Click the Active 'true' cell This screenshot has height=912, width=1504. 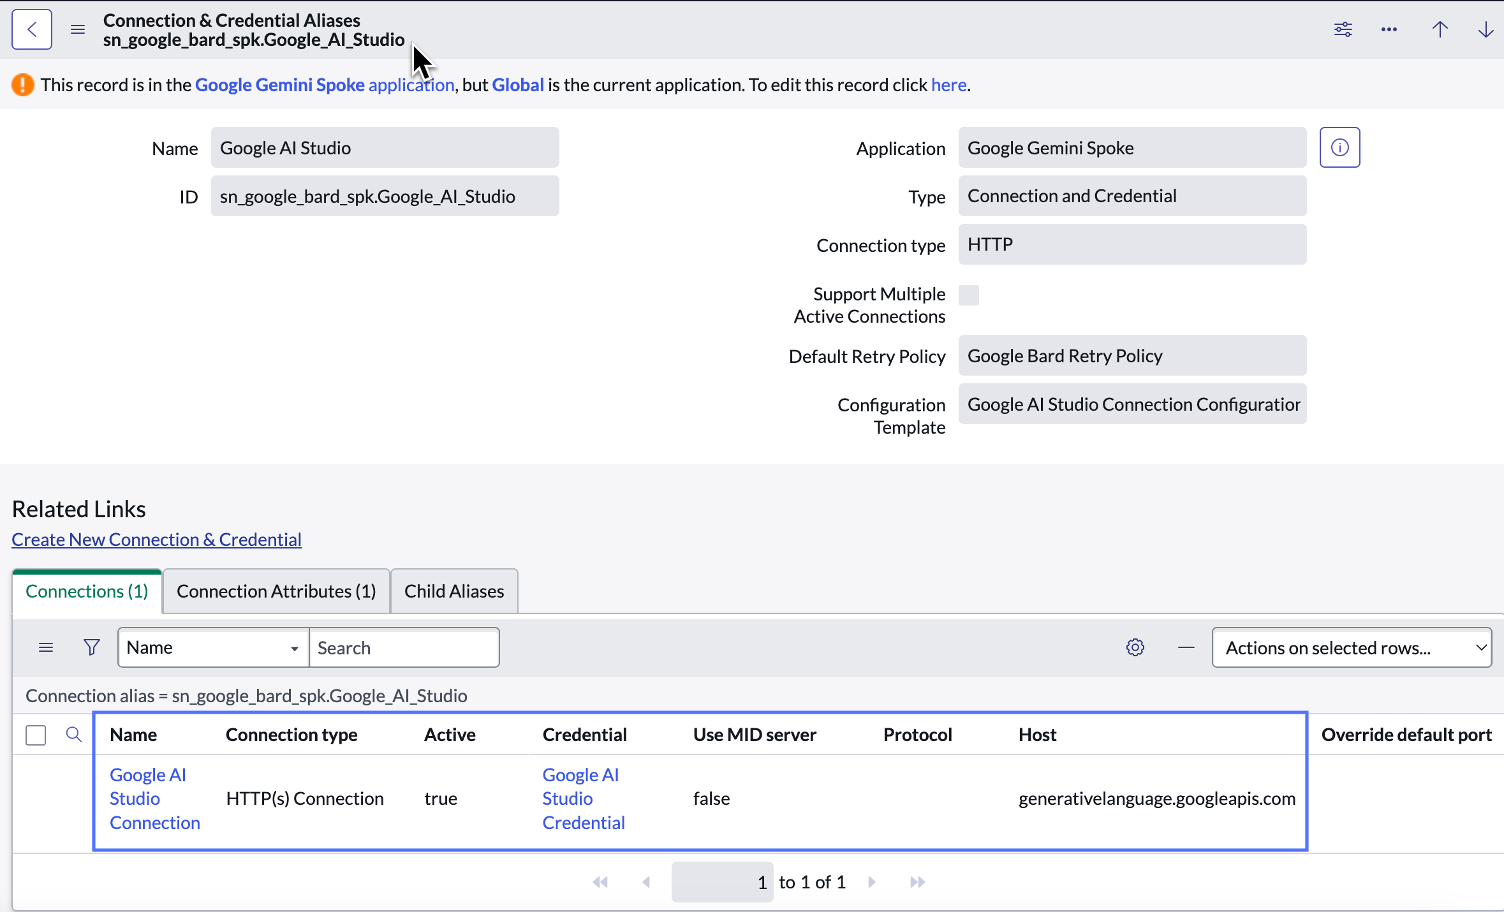(441, 798)
